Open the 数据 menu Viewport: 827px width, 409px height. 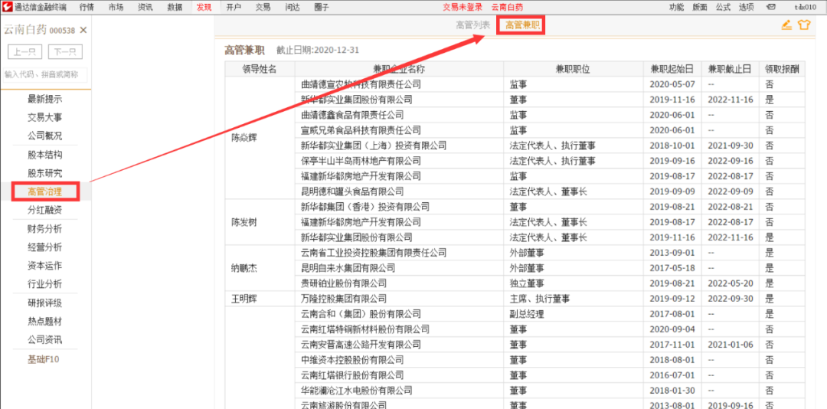pyautogui.click(x=175, y=7)
